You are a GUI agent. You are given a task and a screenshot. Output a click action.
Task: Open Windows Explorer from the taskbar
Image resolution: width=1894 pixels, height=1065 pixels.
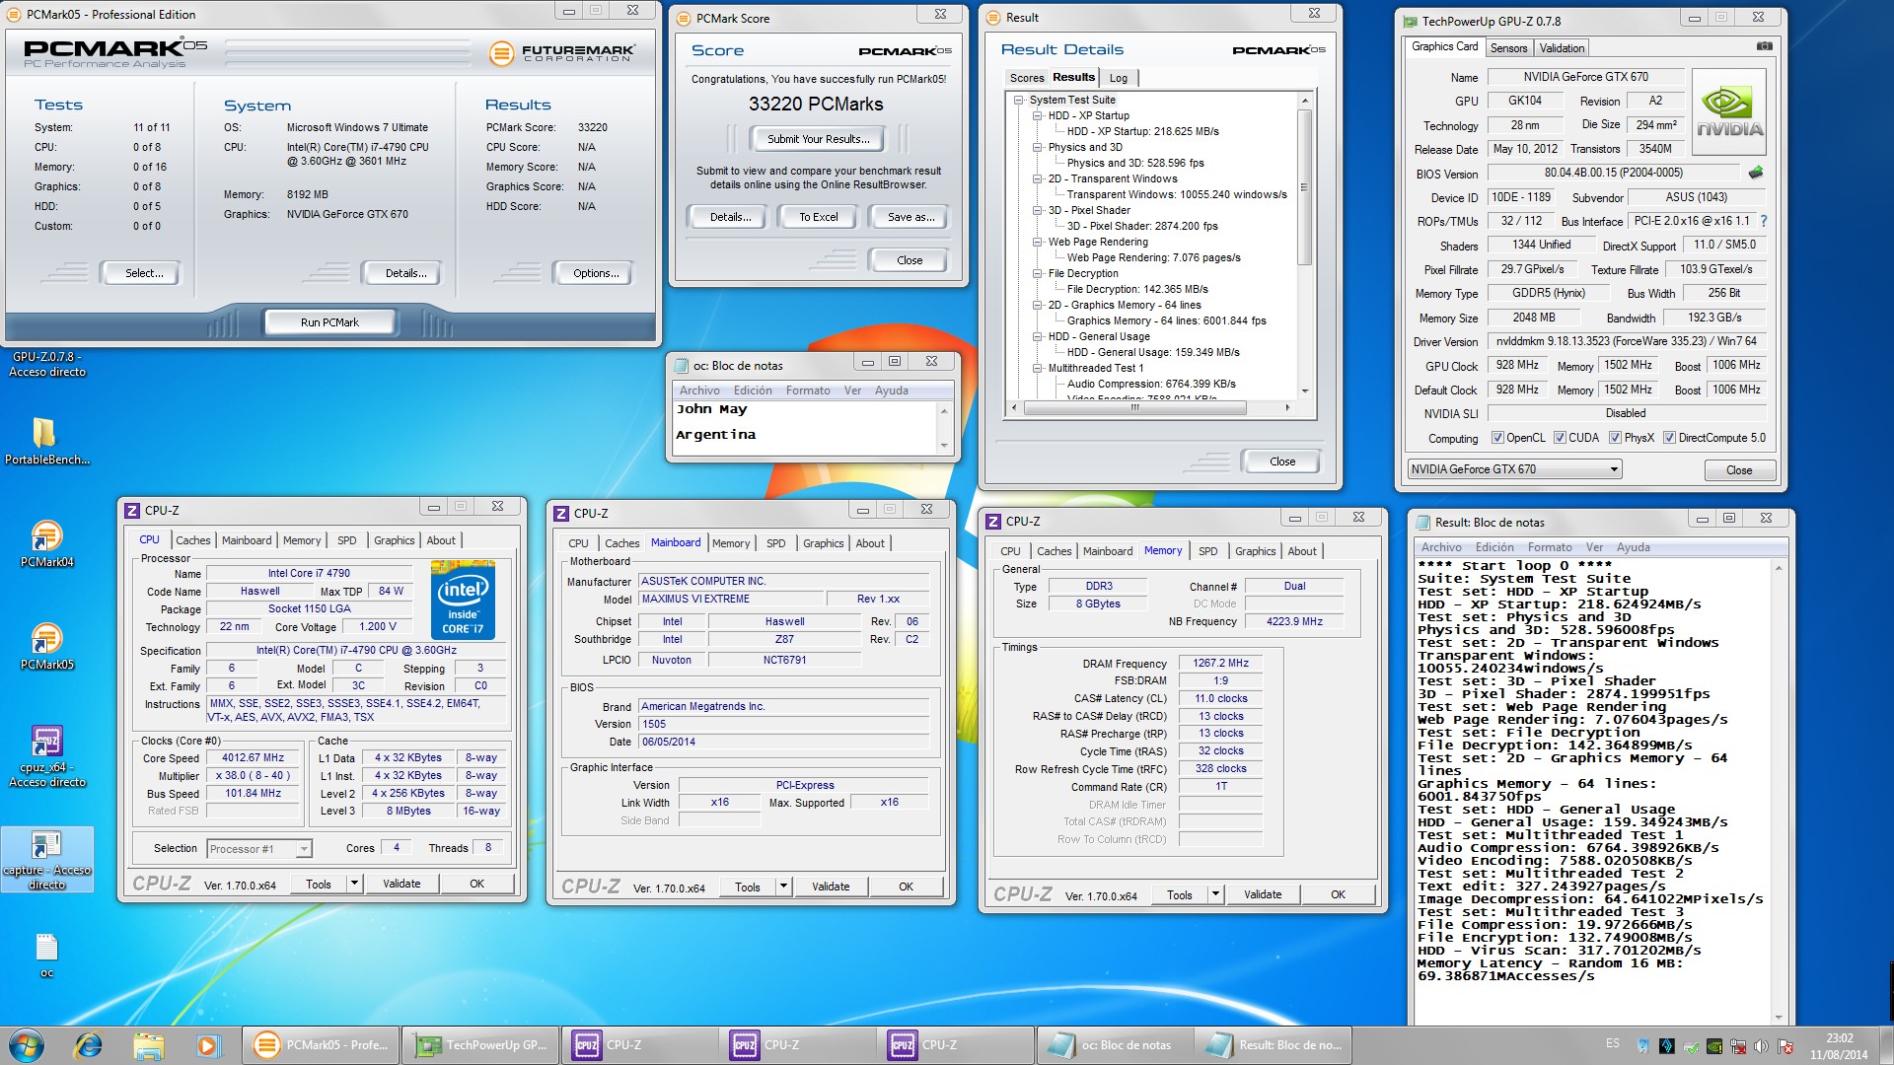(148, 1045)
